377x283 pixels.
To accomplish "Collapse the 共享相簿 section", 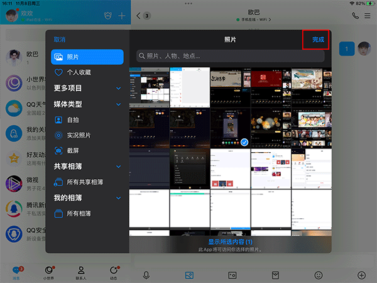I will pyautogui.click(x=118, y=167).
